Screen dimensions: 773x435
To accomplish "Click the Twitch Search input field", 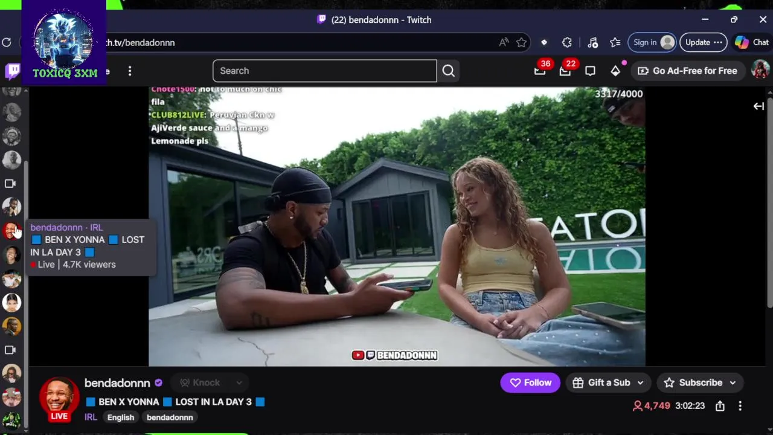I will 324,71.
